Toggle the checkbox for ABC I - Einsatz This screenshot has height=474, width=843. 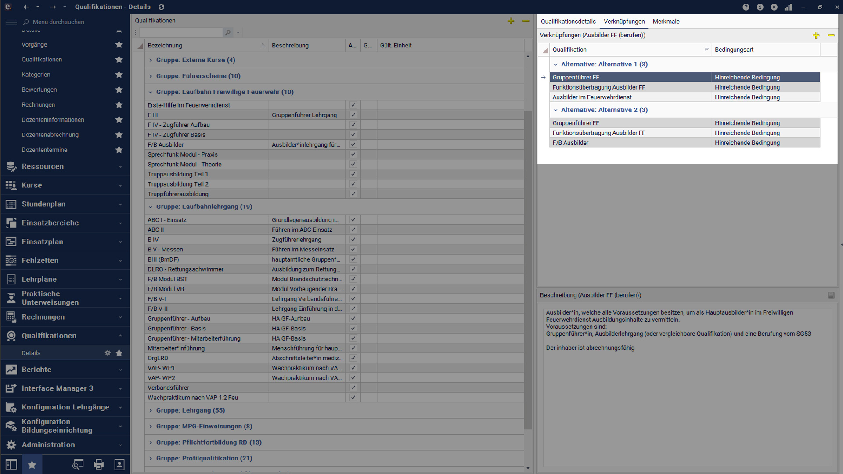[x=353, y=220]
